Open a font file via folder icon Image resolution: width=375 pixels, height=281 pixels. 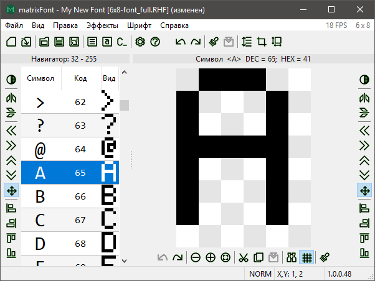[44, 42]
